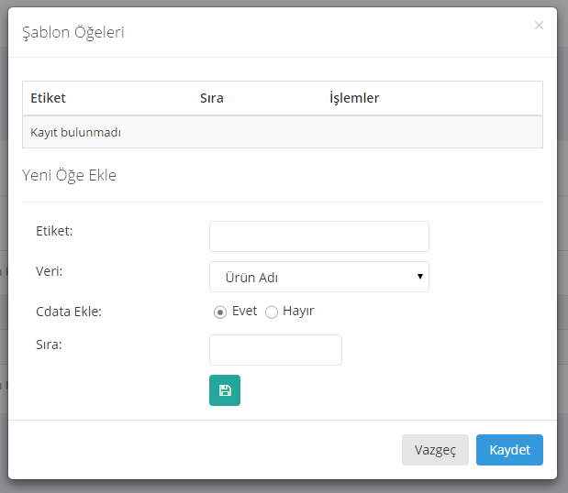Click the Hayır label text
Viewport: 568px width, 493px height.
tap(298, 312)
